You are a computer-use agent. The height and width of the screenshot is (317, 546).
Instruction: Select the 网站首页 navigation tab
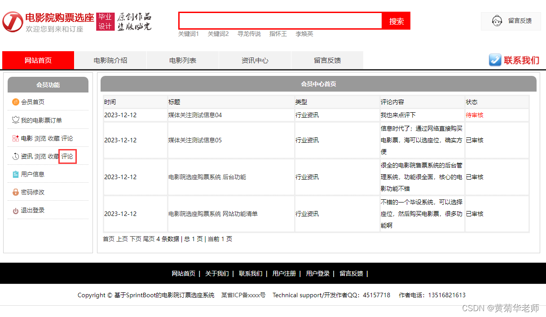(x=38, y=60)
